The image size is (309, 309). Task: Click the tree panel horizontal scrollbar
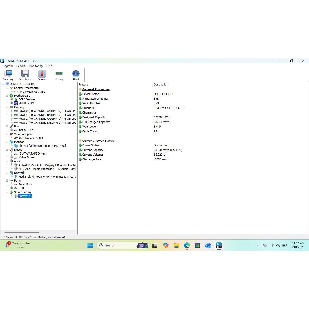click(22, 232)
